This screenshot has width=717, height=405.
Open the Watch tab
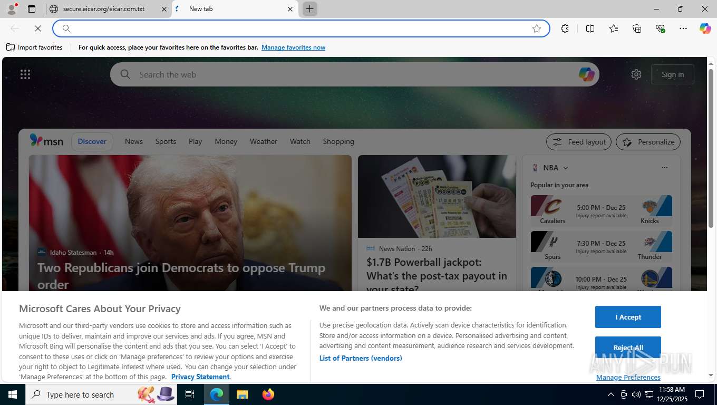[x=300, y=141]
